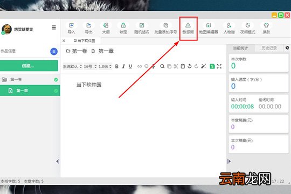
Task: Switch to the 历史记录 tab
Action: click(x=269, y=48)
